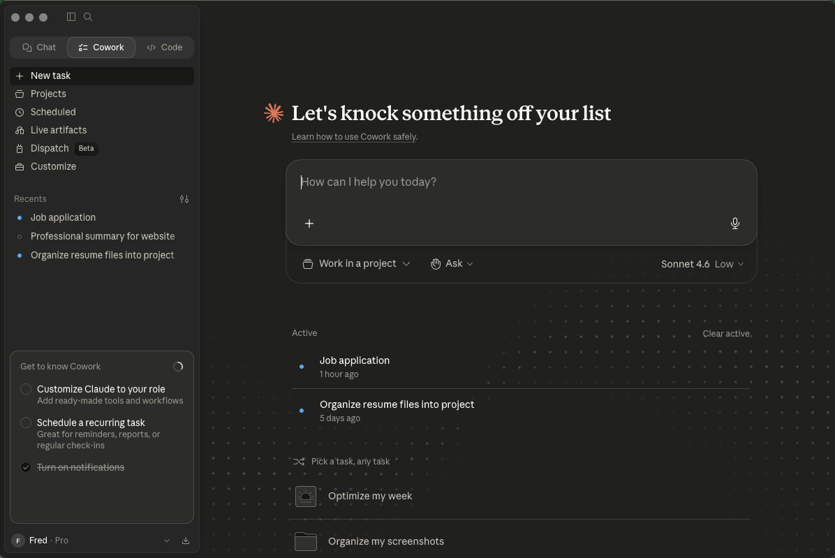The width and height of the screenshot is (835, 558).
Task: Open recent task Job application in sidebar
Action: pyautogui.click(x=102, y=217)
